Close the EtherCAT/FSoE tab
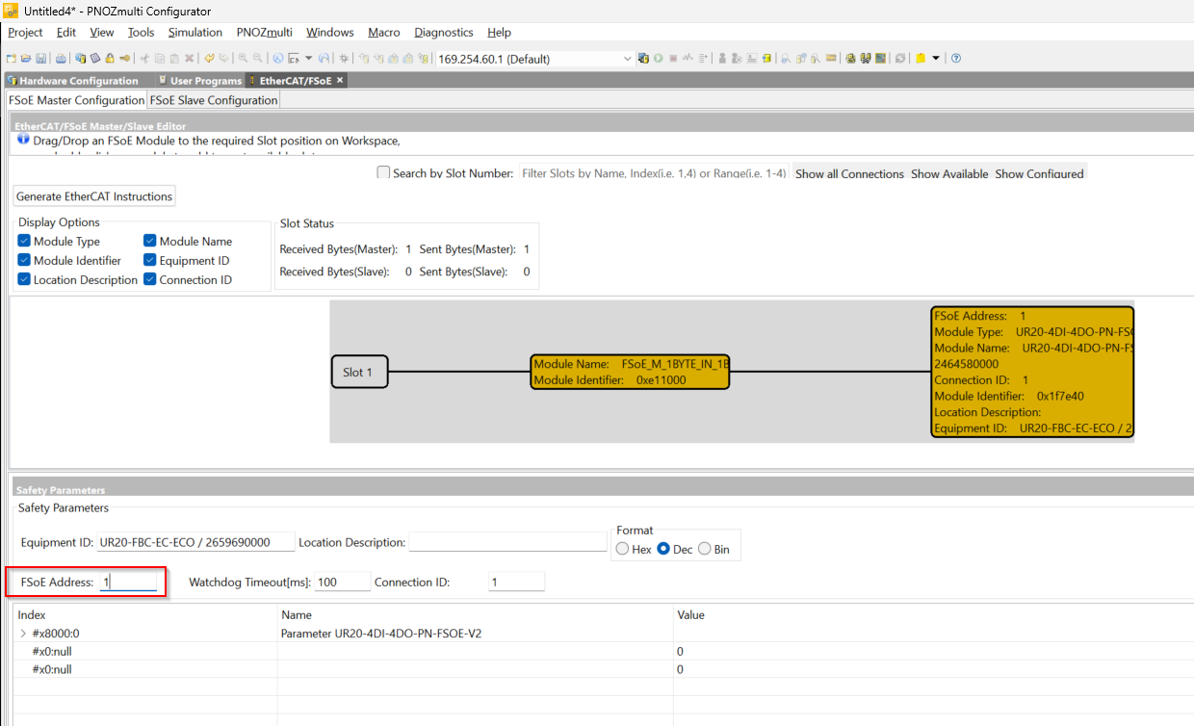 coord(340,81)
